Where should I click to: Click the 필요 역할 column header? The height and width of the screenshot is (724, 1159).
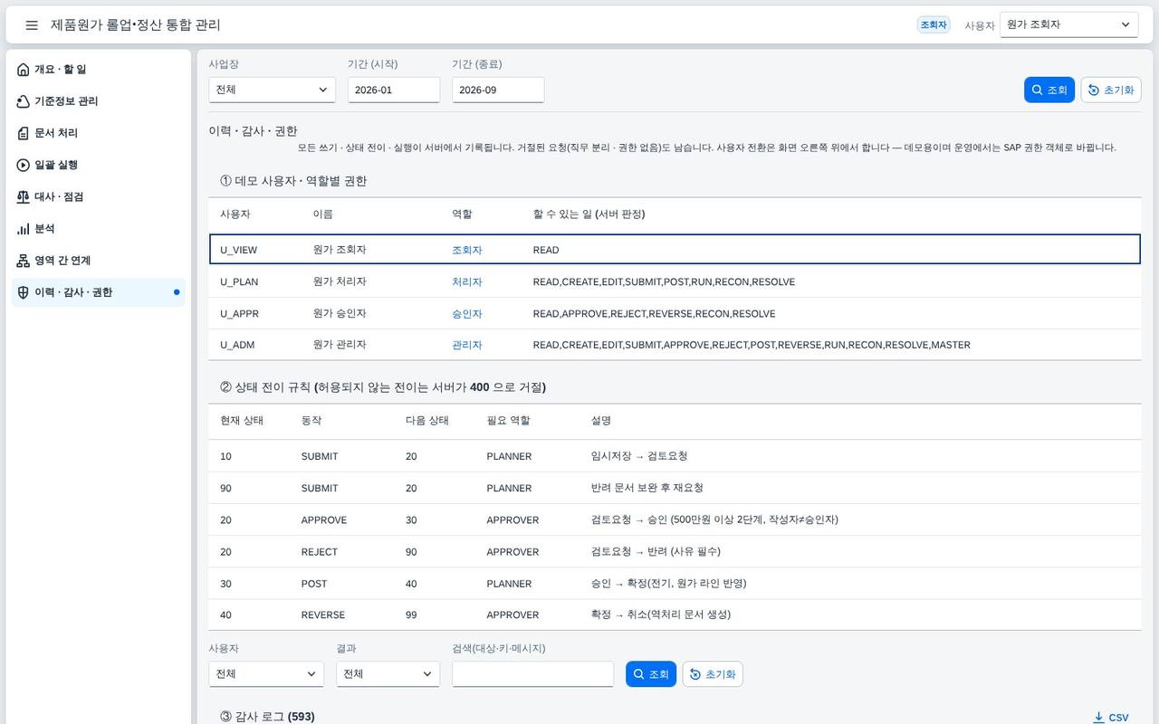click(509, 421)
